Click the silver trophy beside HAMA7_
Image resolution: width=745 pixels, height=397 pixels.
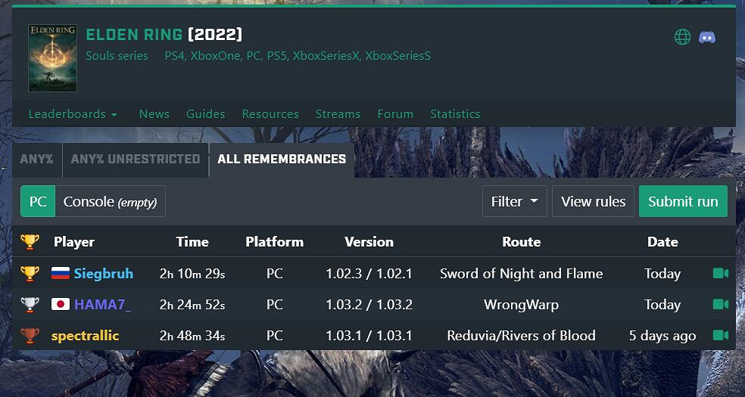tap(30, 304)
